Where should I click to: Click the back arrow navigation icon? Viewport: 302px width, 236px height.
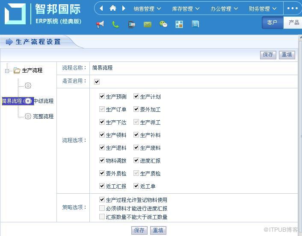click(101, 8)
